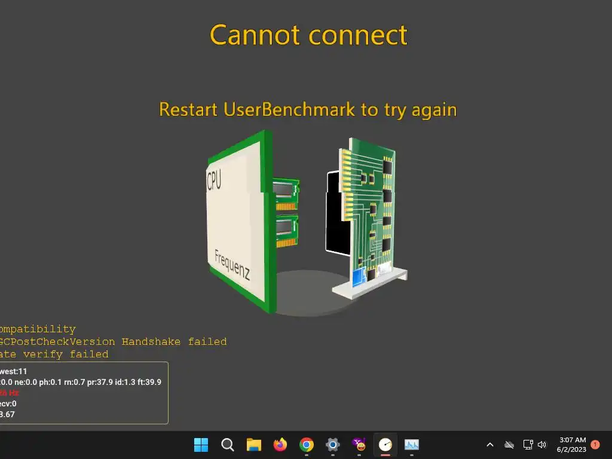Screen dimensions: 612x459
Task: Click the 'ompatibility' log line
Action: coord(38,329)
